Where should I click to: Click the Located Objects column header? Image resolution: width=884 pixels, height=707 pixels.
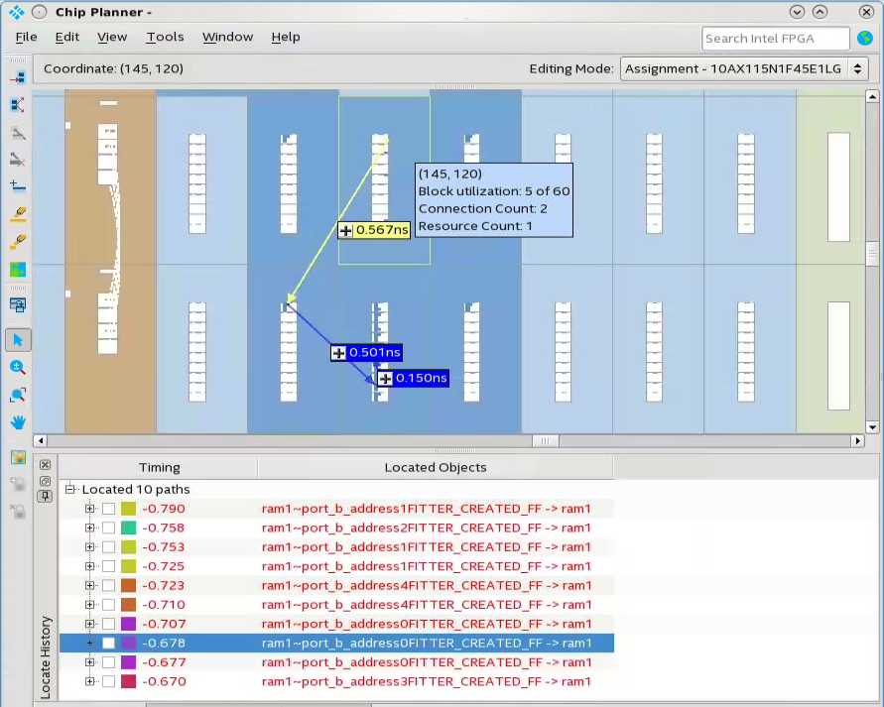coord(435,467)
